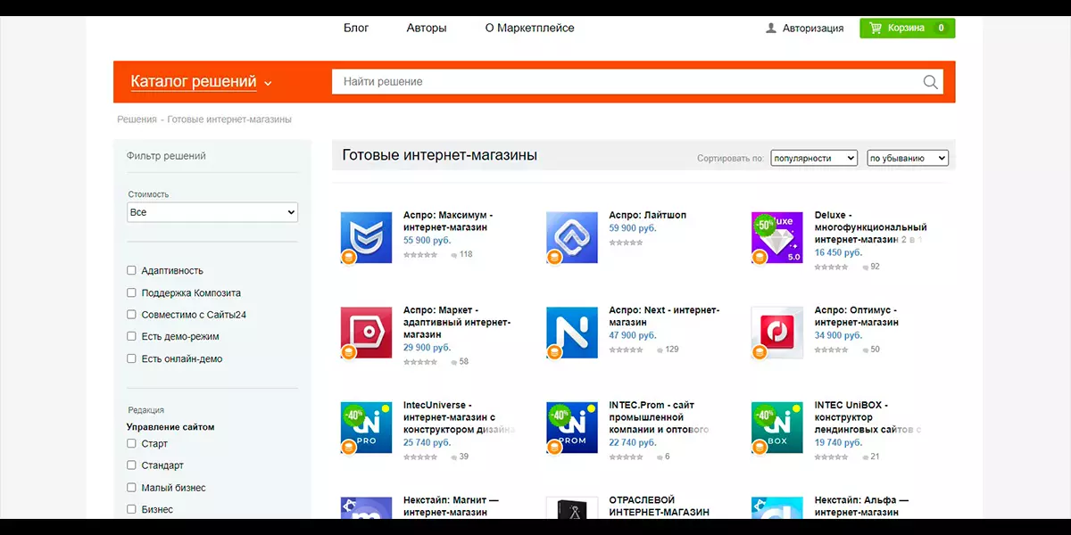Click the shopping cart icon
Image resolution: width=1071 pixels, height=535 pixels.
coord(874,28)
